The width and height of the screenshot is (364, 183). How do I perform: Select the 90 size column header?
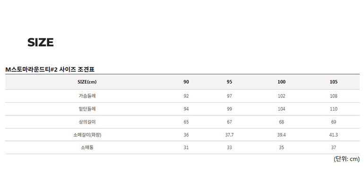[186, 82]
